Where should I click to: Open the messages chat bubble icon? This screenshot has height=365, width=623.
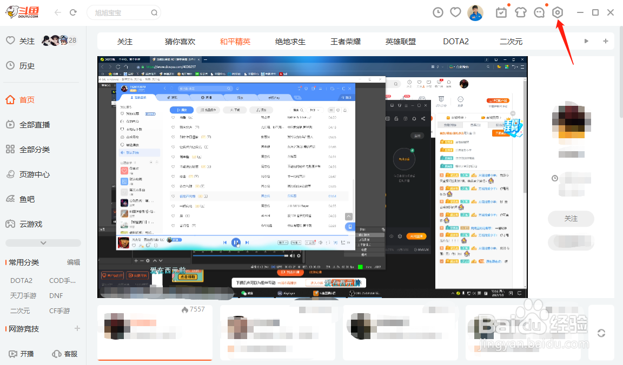coord(539,12)
